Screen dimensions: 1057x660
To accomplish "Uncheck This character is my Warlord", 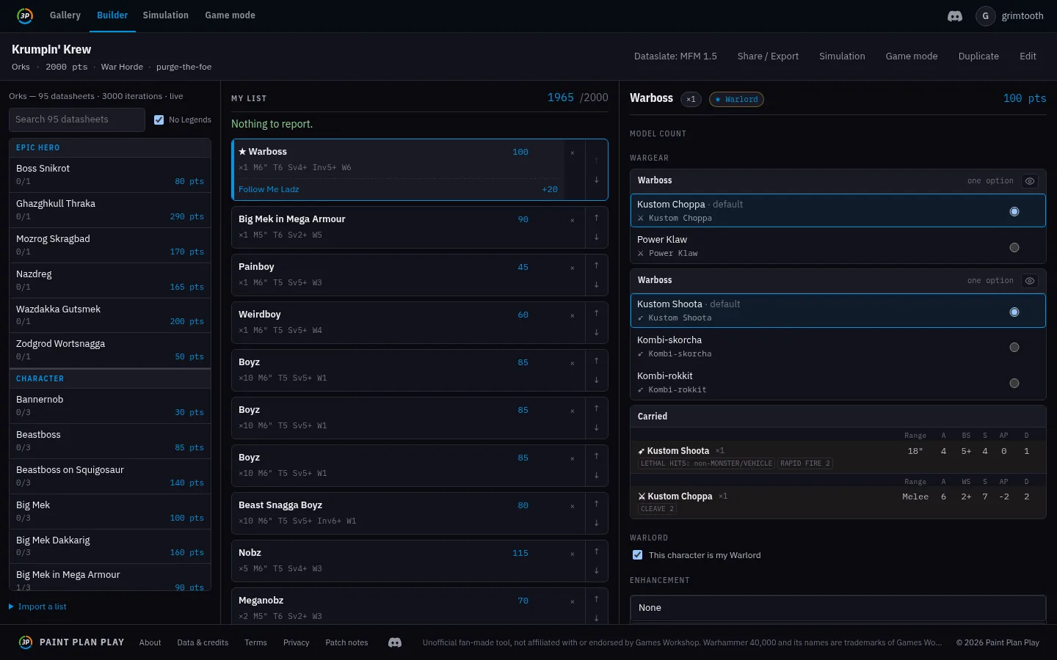I will tap(637, 555).
